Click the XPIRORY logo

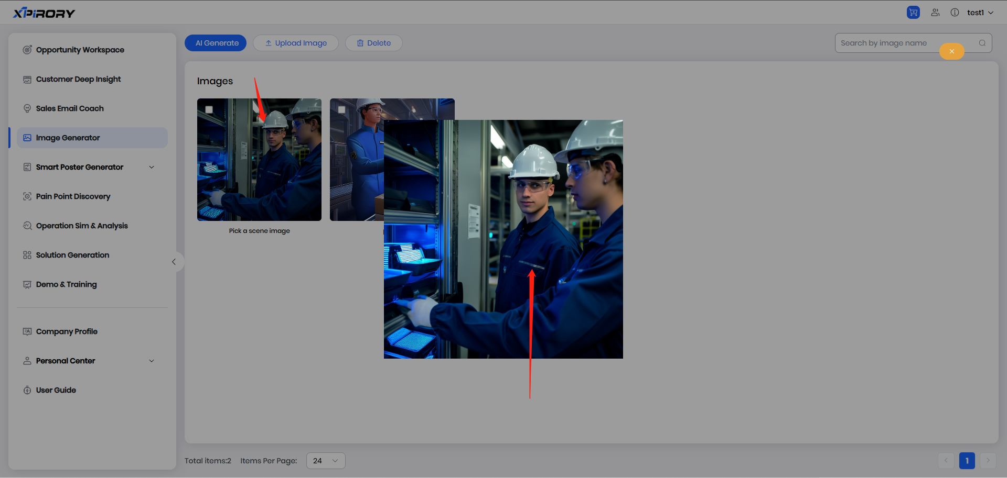point(44,13)
